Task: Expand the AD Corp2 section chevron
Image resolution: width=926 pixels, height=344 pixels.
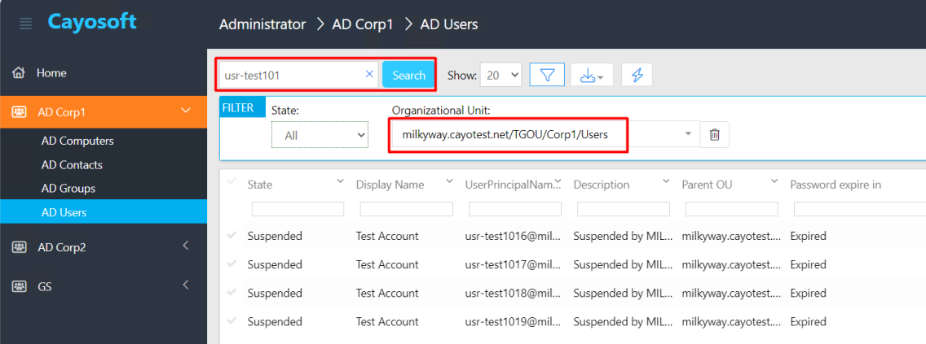Action: (x=186, y=245)
